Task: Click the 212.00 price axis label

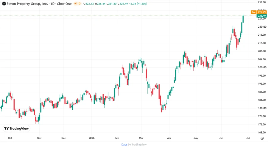Action: click(x=262, y=43)
